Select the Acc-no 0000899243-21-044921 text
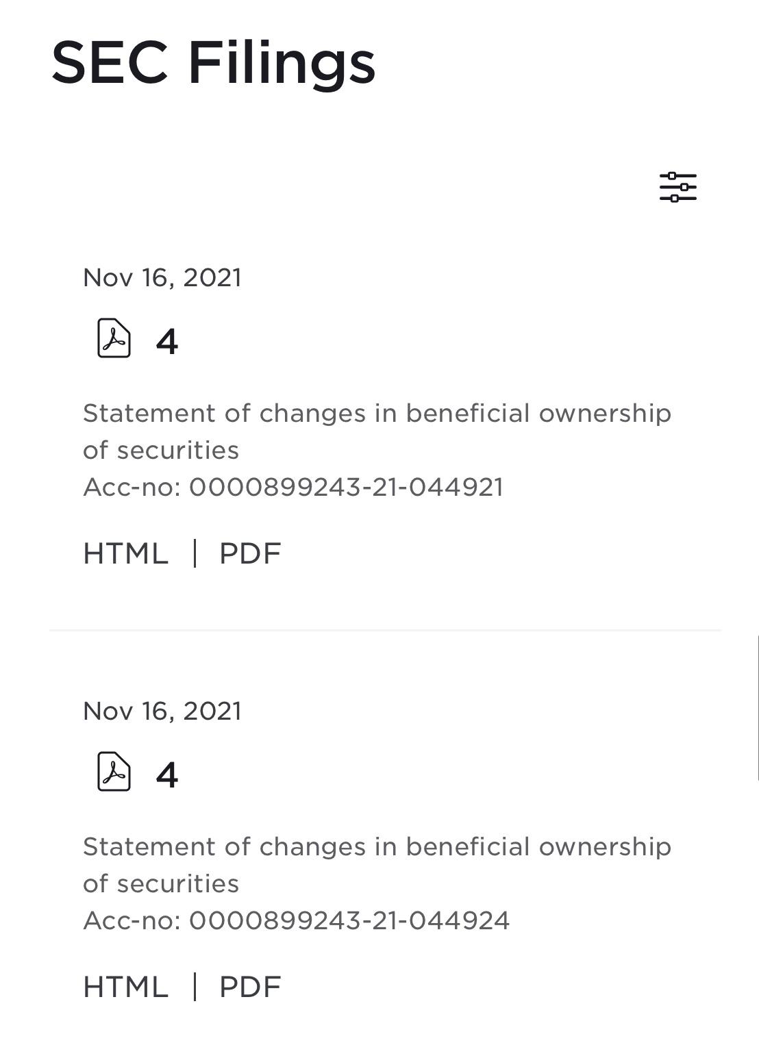Image resolution: width=759 pixels, height=1058 pixels. click(293, 487)
